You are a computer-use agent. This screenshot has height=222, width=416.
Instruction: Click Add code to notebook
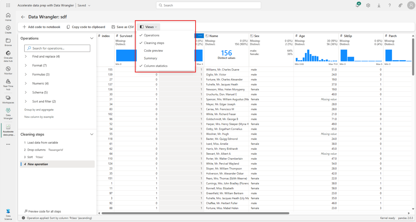click(x=41, y=27)
